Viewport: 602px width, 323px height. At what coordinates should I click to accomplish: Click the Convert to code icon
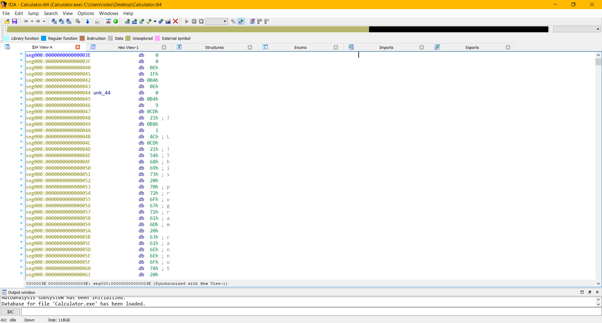(127, 21)
